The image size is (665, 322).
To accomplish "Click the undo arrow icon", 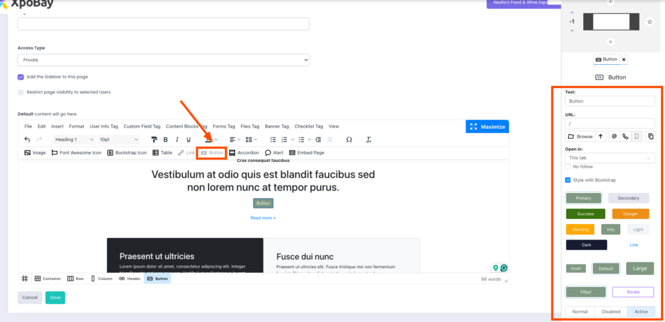I will (27, 139).
